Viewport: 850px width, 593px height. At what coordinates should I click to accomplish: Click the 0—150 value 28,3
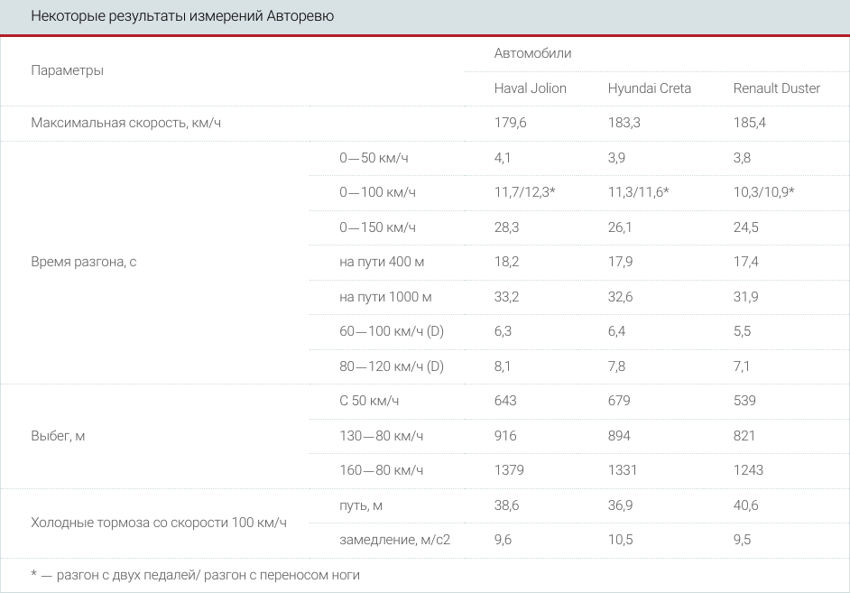tap(506, 227)
